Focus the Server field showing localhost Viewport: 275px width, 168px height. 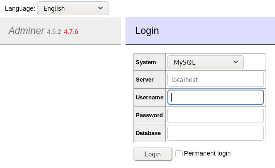[216, 79]
